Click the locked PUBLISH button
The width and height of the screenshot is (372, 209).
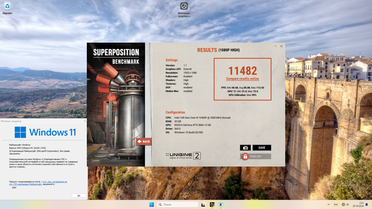tap(255, 156)
